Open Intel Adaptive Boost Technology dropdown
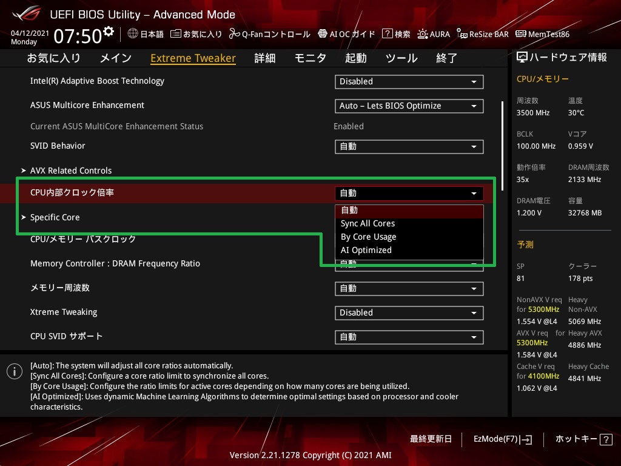 tap(409, 82)
